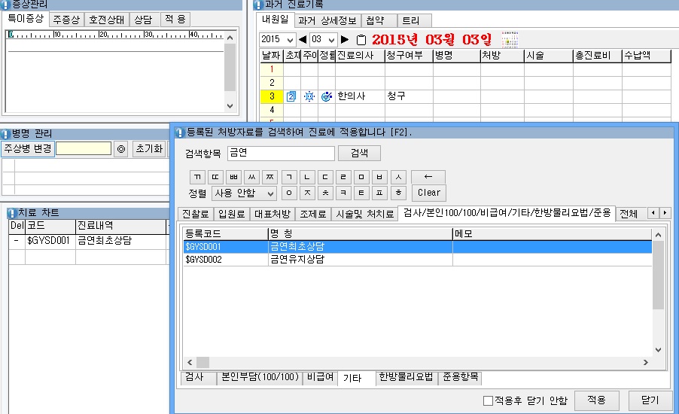
Task: Click the clipboard icon next to month navigation
Action: tap(361, 40)
